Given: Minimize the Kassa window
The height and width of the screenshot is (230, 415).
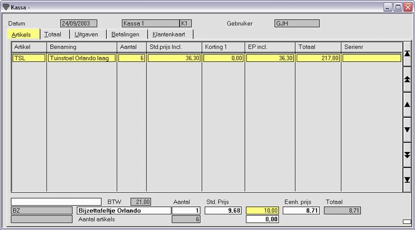Looking at the screenshot, I should coord(388,7).
